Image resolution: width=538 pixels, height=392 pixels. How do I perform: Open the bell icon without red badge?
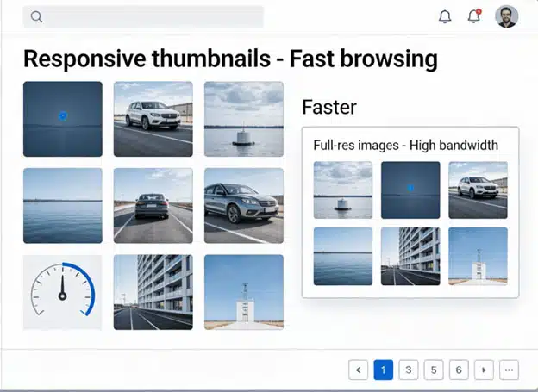click(445, 16)
